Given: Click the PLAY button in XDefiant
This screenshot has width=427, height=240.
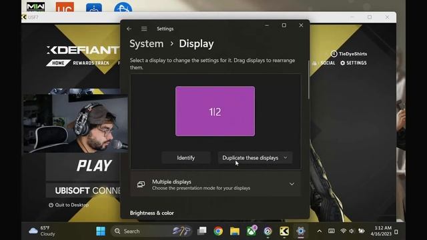Looking at the screenshot, I should 83,166.
